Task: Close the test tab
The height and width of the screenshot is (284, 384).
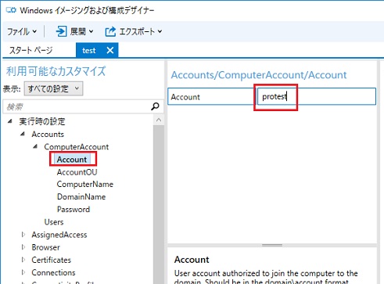Action: pos(110,50)
